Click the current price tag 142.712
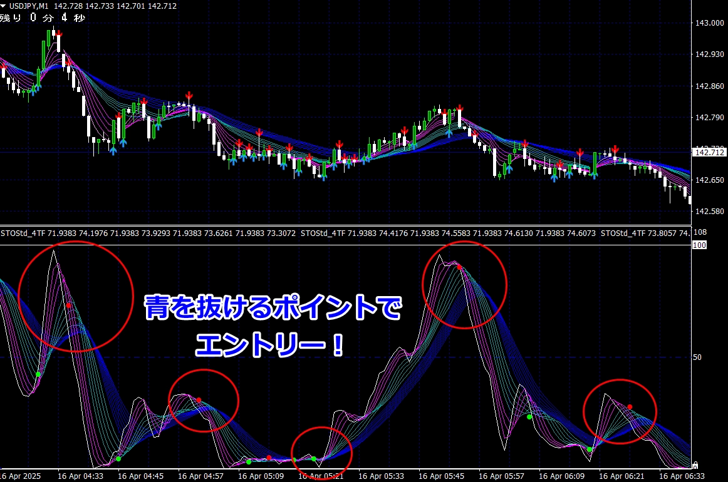This screenshot has width=728, height=482. click(709, 152)
